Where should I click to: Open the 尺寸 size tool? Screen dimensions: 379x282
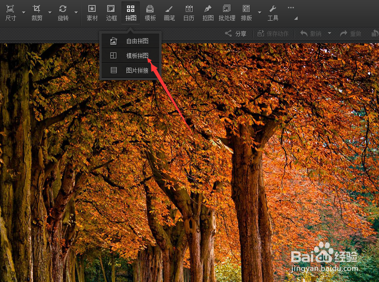coord(11,13)
